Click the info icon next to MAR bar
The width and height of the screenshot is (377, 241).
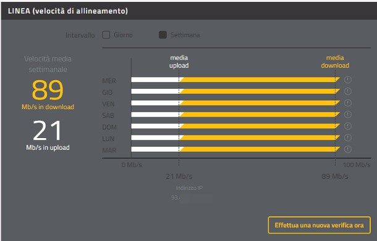pyautogui.click(x=348, y=149)
